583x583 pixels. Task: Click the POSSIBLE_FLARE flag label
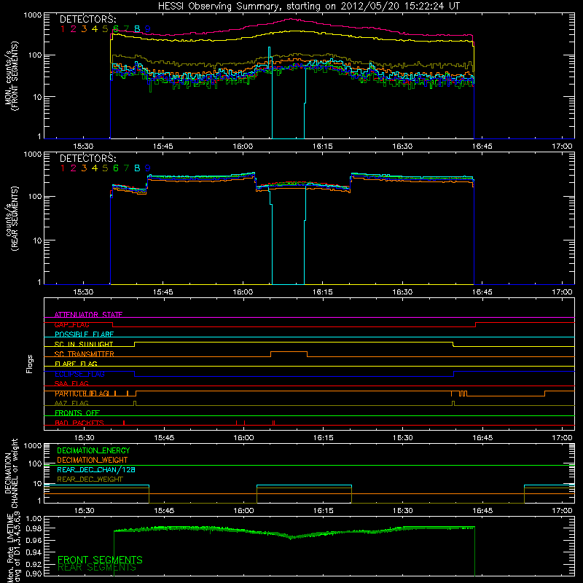pyautogui.click(x=84, y=334)
